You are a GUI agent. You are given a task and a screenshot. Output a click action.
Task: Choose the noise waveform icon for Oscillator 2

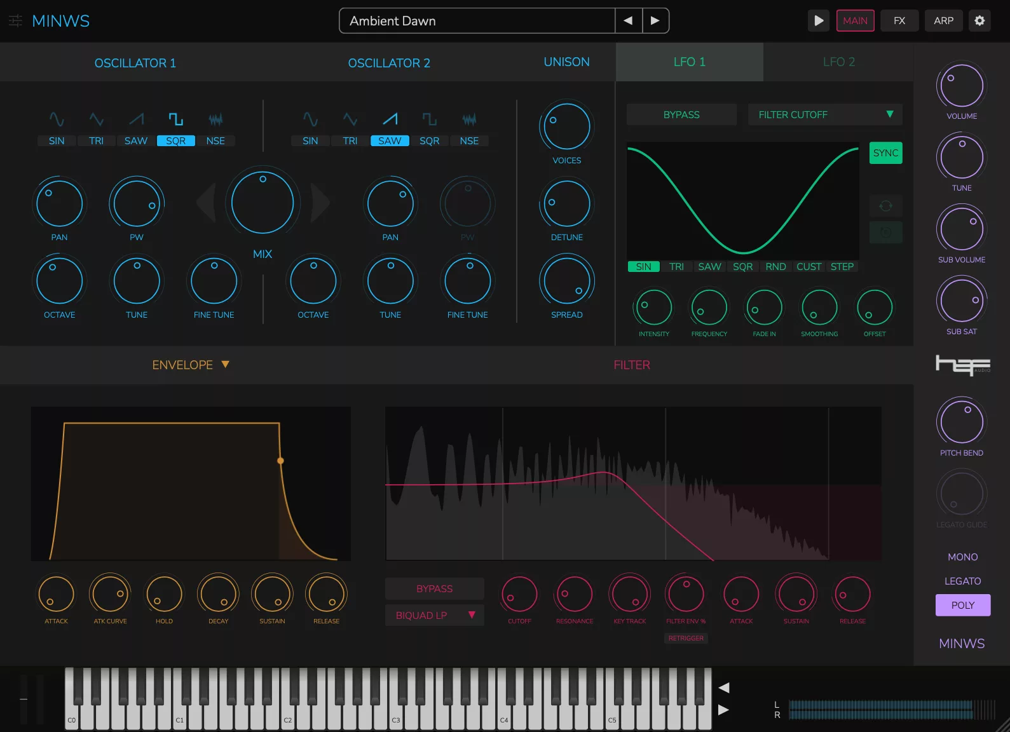point(469,119)
